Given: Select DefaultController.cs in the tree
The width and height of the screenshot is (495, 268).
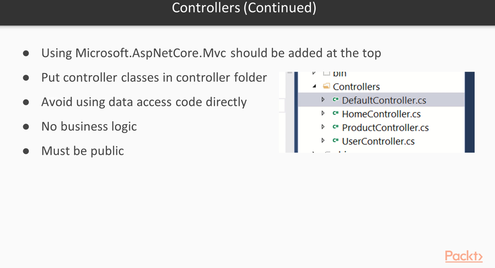Looking at the screenshot, I should click(384, 100).
